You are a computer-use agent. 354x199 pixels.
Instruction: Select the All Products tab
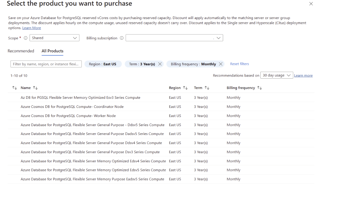[52, 51]
